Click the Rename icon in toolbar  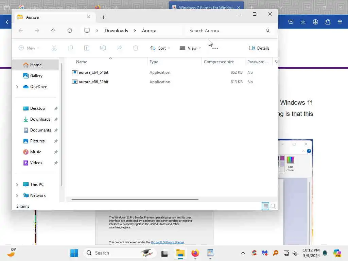(x=103, y=48)
